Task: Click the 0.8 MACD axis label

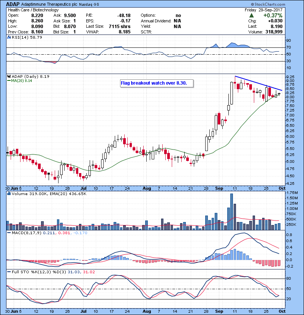Action: pyautogui.click(x=289, y=235)
